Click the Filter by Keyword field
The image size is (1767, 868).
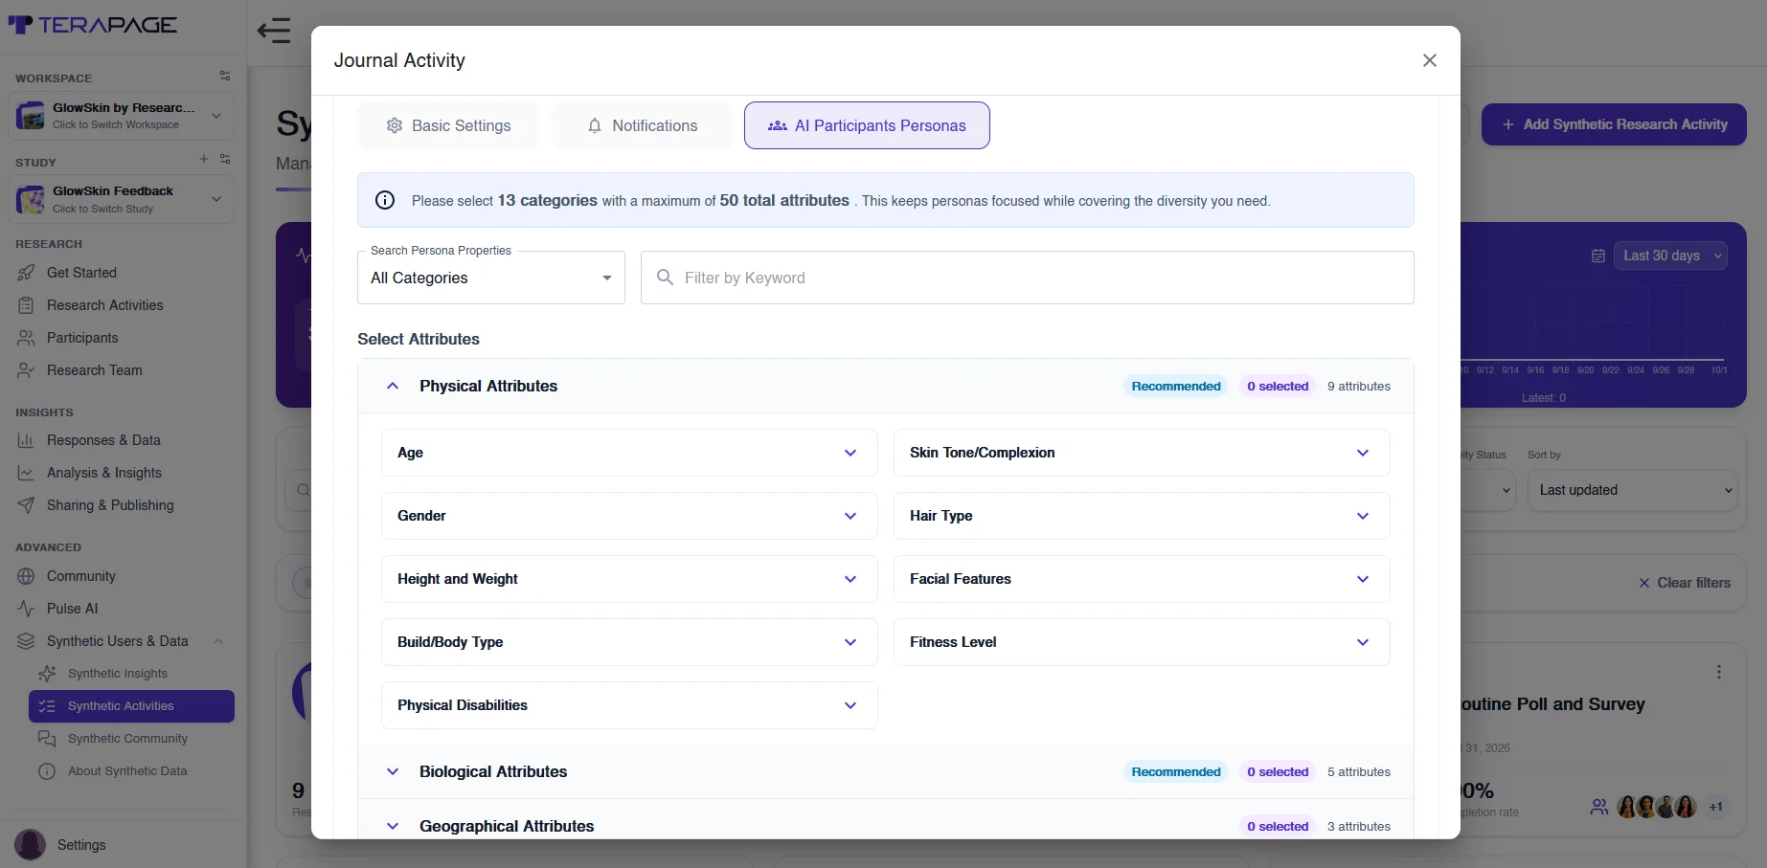1027,278
